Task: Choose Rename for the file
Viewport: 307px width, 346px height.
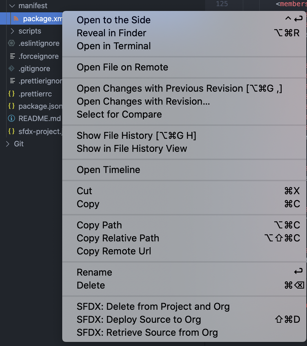Action: pos(94,272)
